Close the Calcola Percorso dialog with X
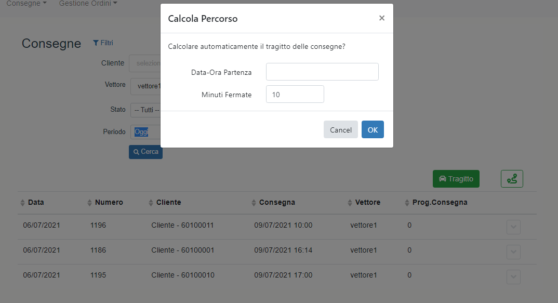The width and height of the screenshot is (558, 303). [x=382, y=18]
